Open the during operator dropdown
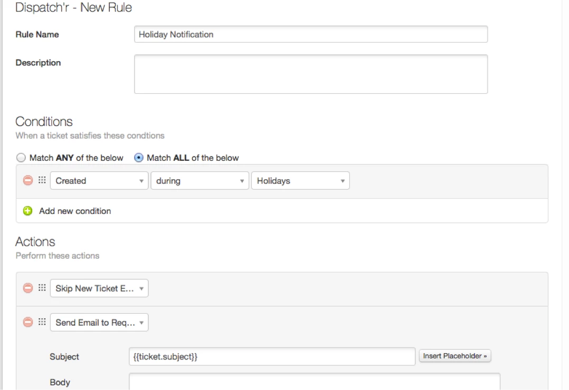This screenshot has height=390, width=569. pos(200,180)
